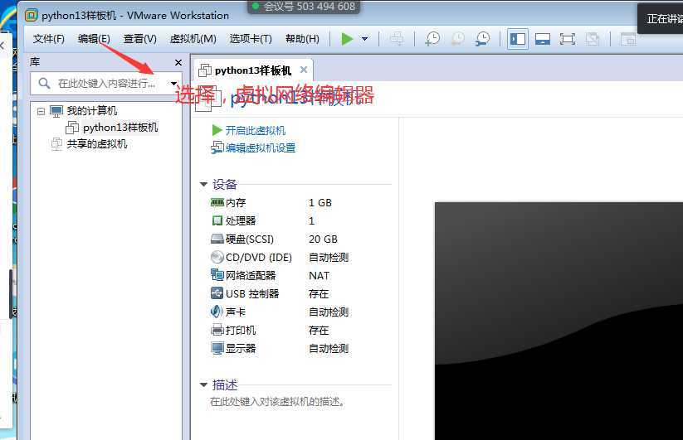Image resolution: width=683 pixels, height=440 pixels.
Task: Click the printer icon
Action: (217, 330)
